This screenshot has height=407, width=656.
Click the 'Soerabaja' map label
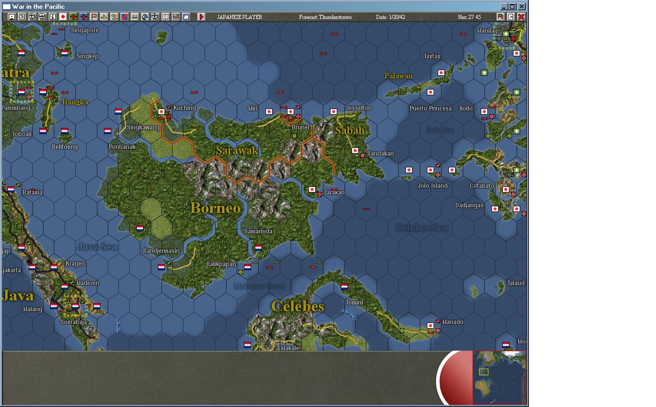[73, 322]
